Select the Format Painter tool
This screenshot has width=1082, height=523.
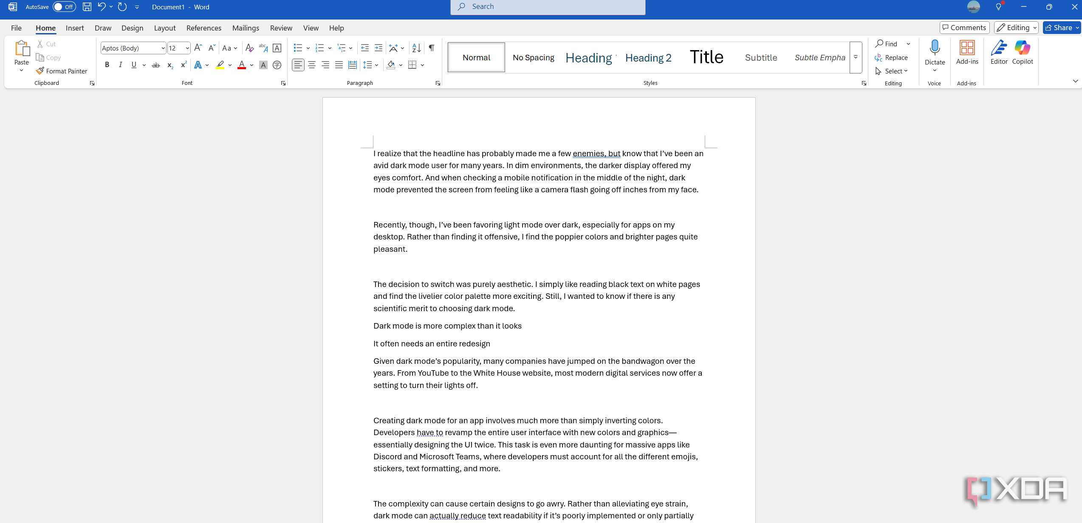(62, 71)
